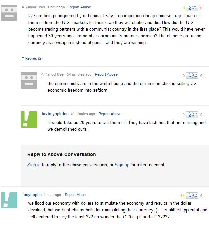Thumbs down the commie in chief reply
Image resolution: width=209 pixels, height=228 pixels.
point(195,76)
